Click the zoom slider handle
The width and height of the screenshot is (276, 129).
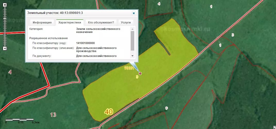[x=5, y=18]
